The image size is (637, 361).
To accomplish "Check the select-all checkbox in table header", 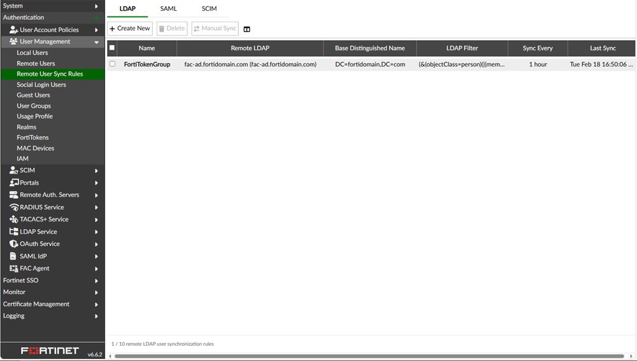I will tap(112, 48).
